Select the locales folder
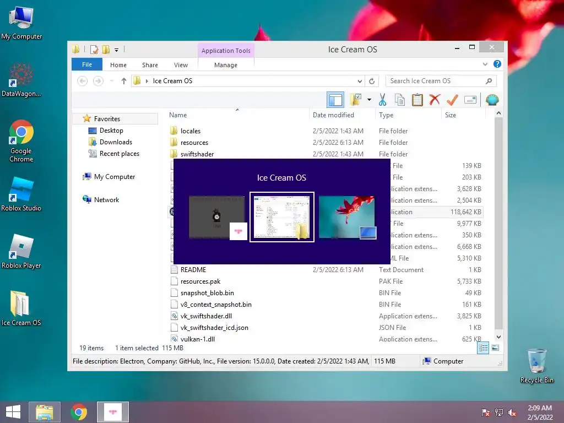The width and height of the screenshot is (564, 423). pos(190,131)
